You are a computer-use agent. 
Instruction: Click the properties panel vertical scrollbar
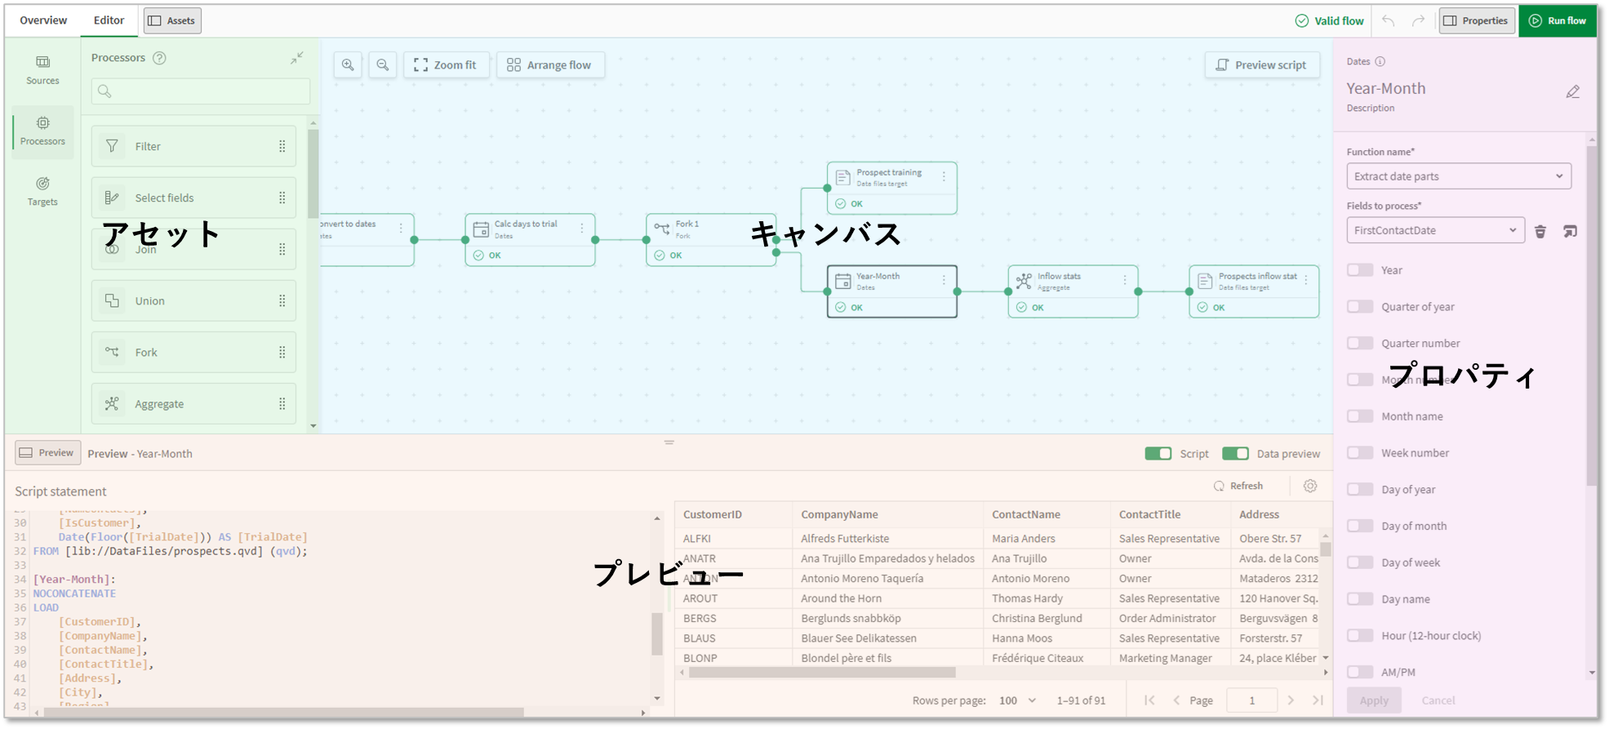[x=1591, y=315]
